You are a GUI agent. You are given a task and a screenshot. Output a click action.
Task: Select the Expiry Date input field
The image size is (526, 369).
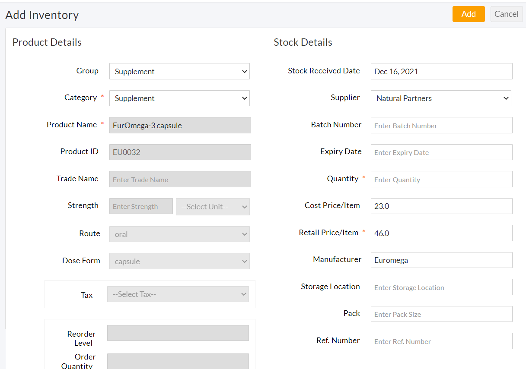[441, 152]
